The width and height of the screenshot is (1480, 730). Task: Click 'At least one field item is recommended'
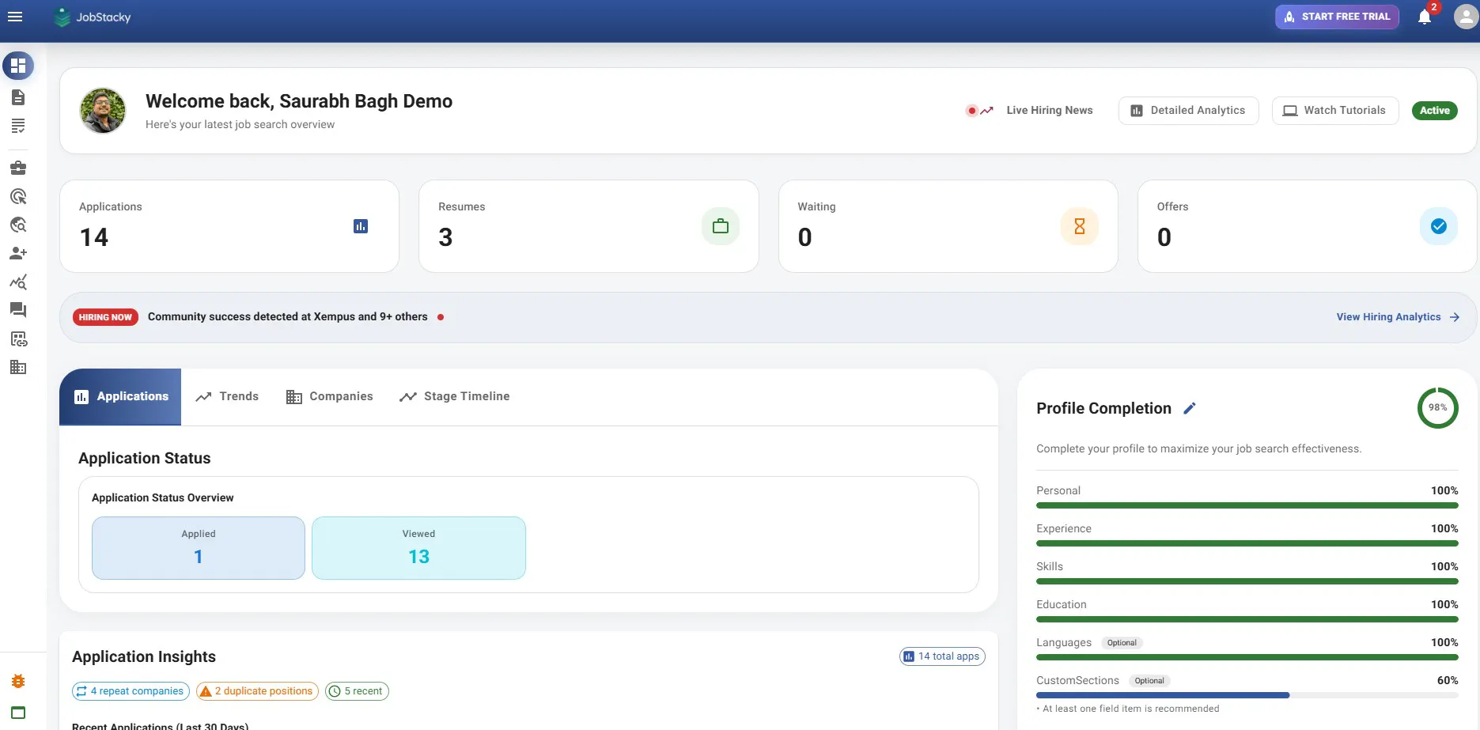click(1131, 709)
